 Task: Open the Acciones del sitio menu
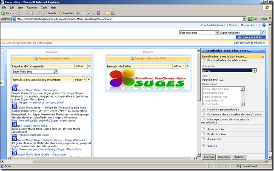[x=251, y=37]
